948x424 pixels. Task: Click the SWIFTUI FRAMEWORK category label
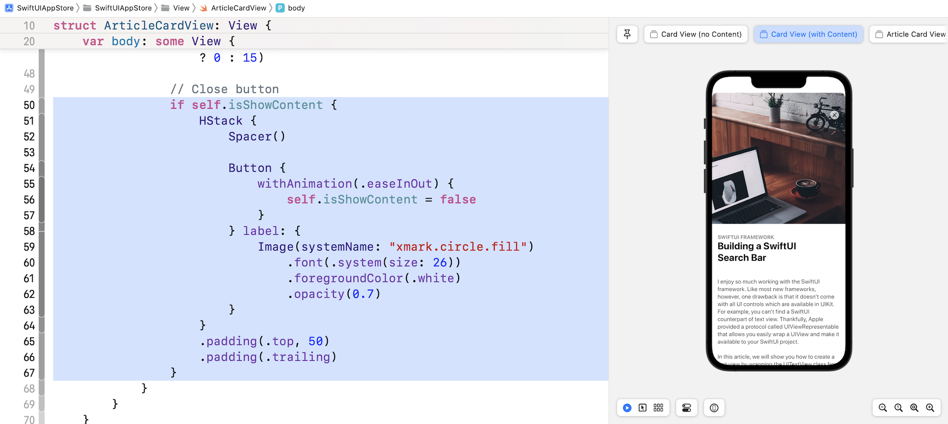pyautogui.click(x=746, y=237)
